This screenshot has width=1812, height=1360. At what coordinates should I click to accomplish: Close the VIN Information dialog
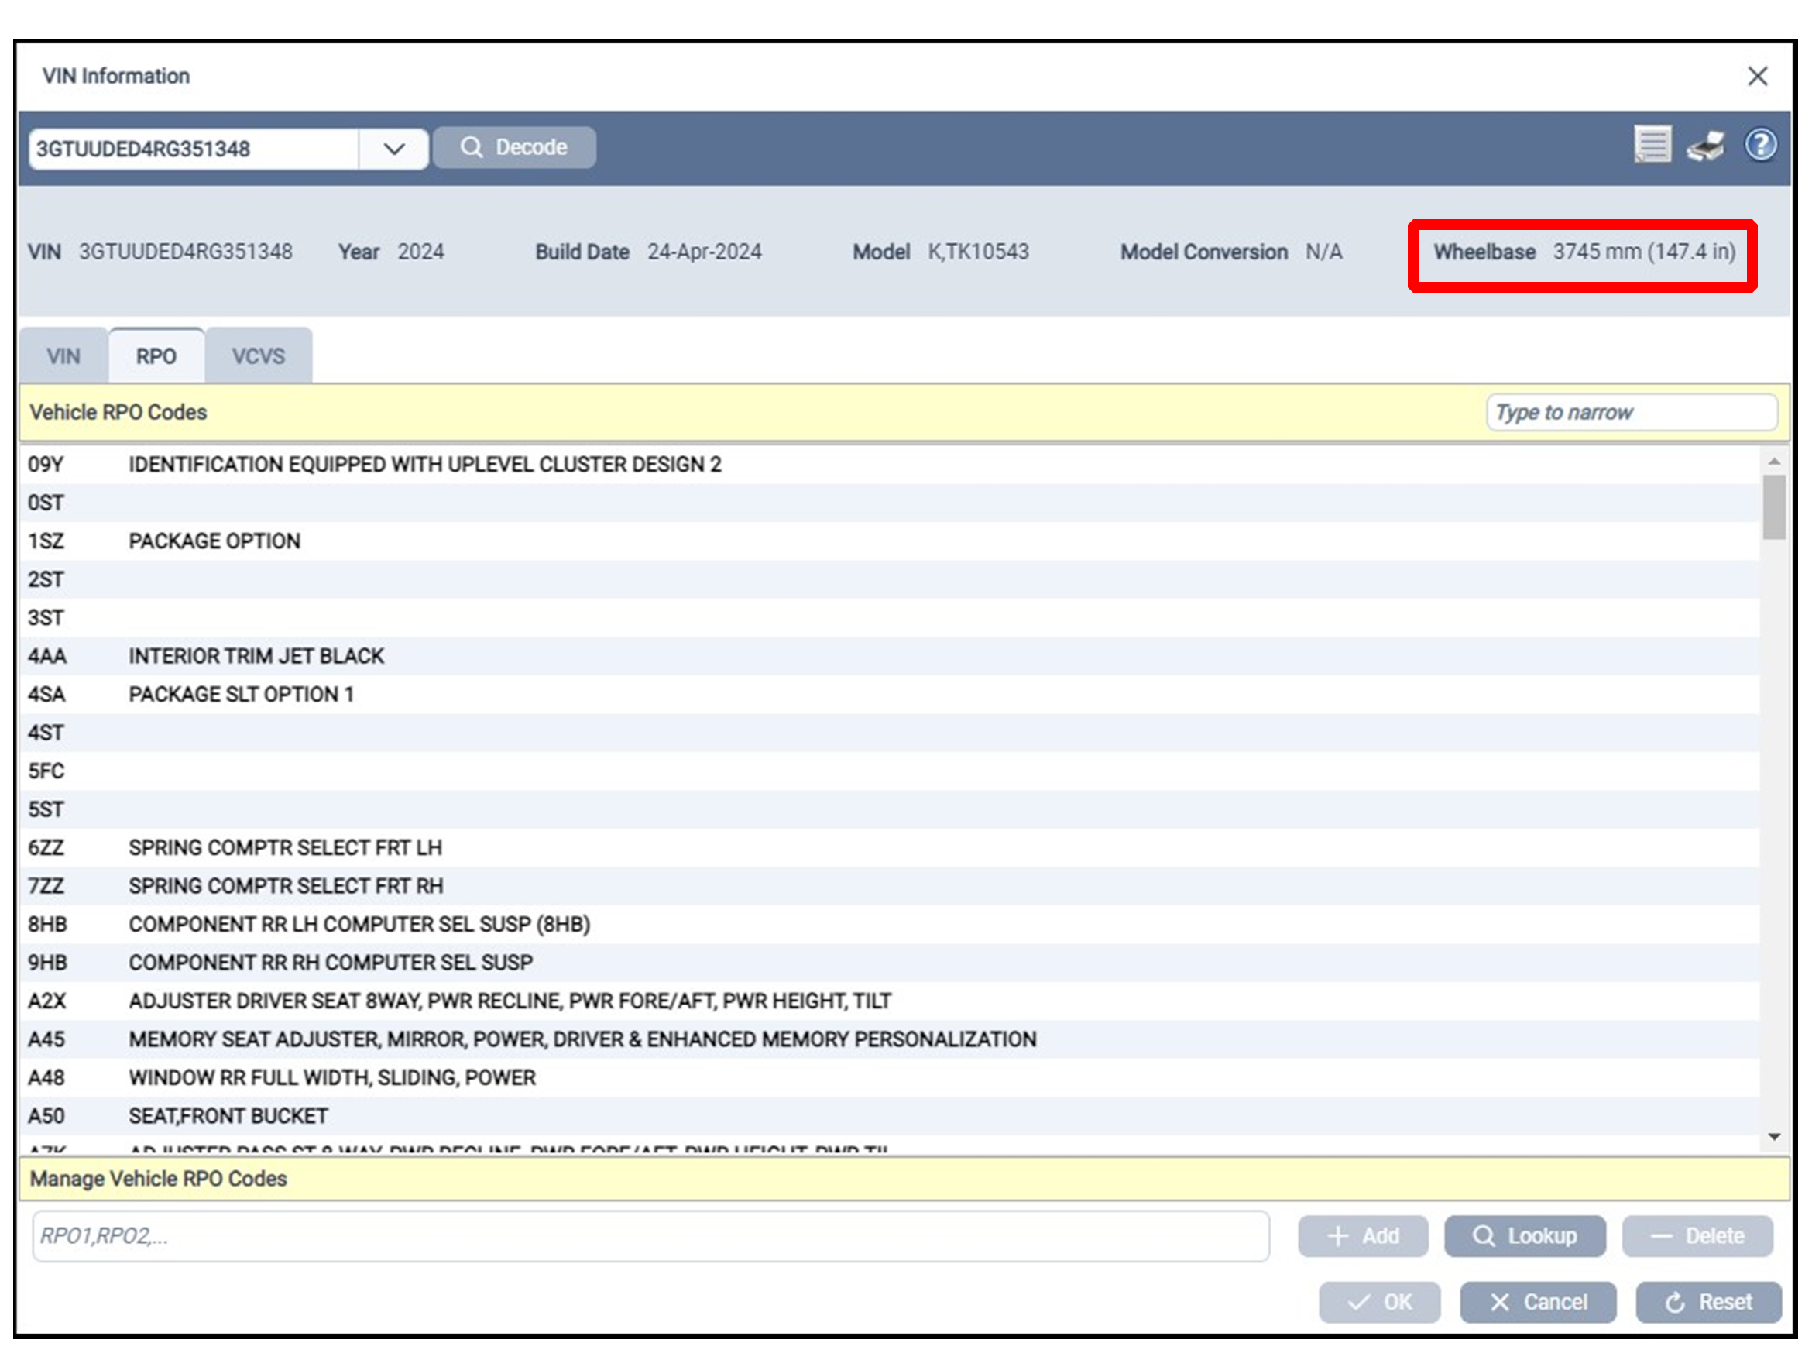point(1757,76)
